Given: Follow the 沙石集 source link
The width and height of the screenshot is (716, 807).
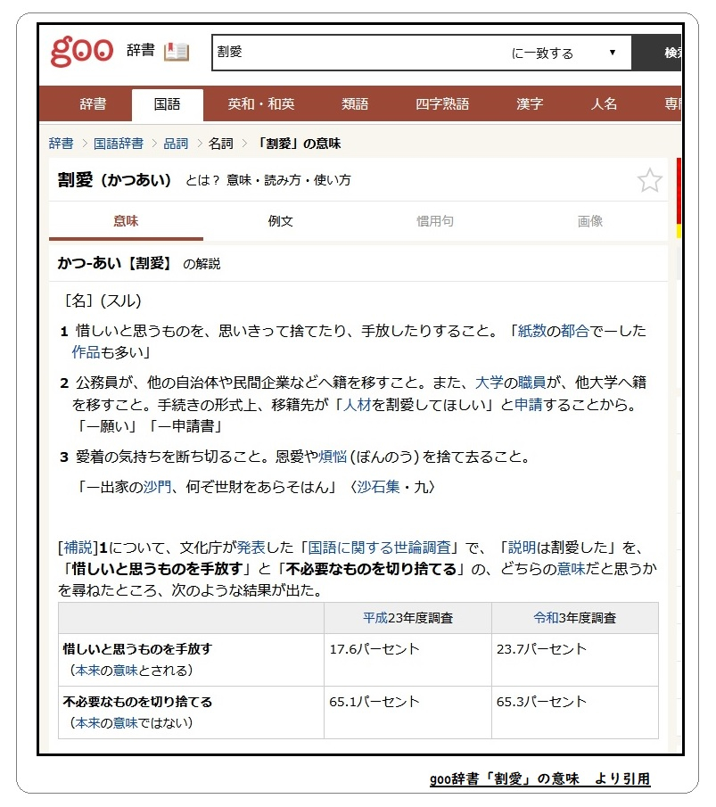Looking at the screenshot, I should (x=378, y=487).
